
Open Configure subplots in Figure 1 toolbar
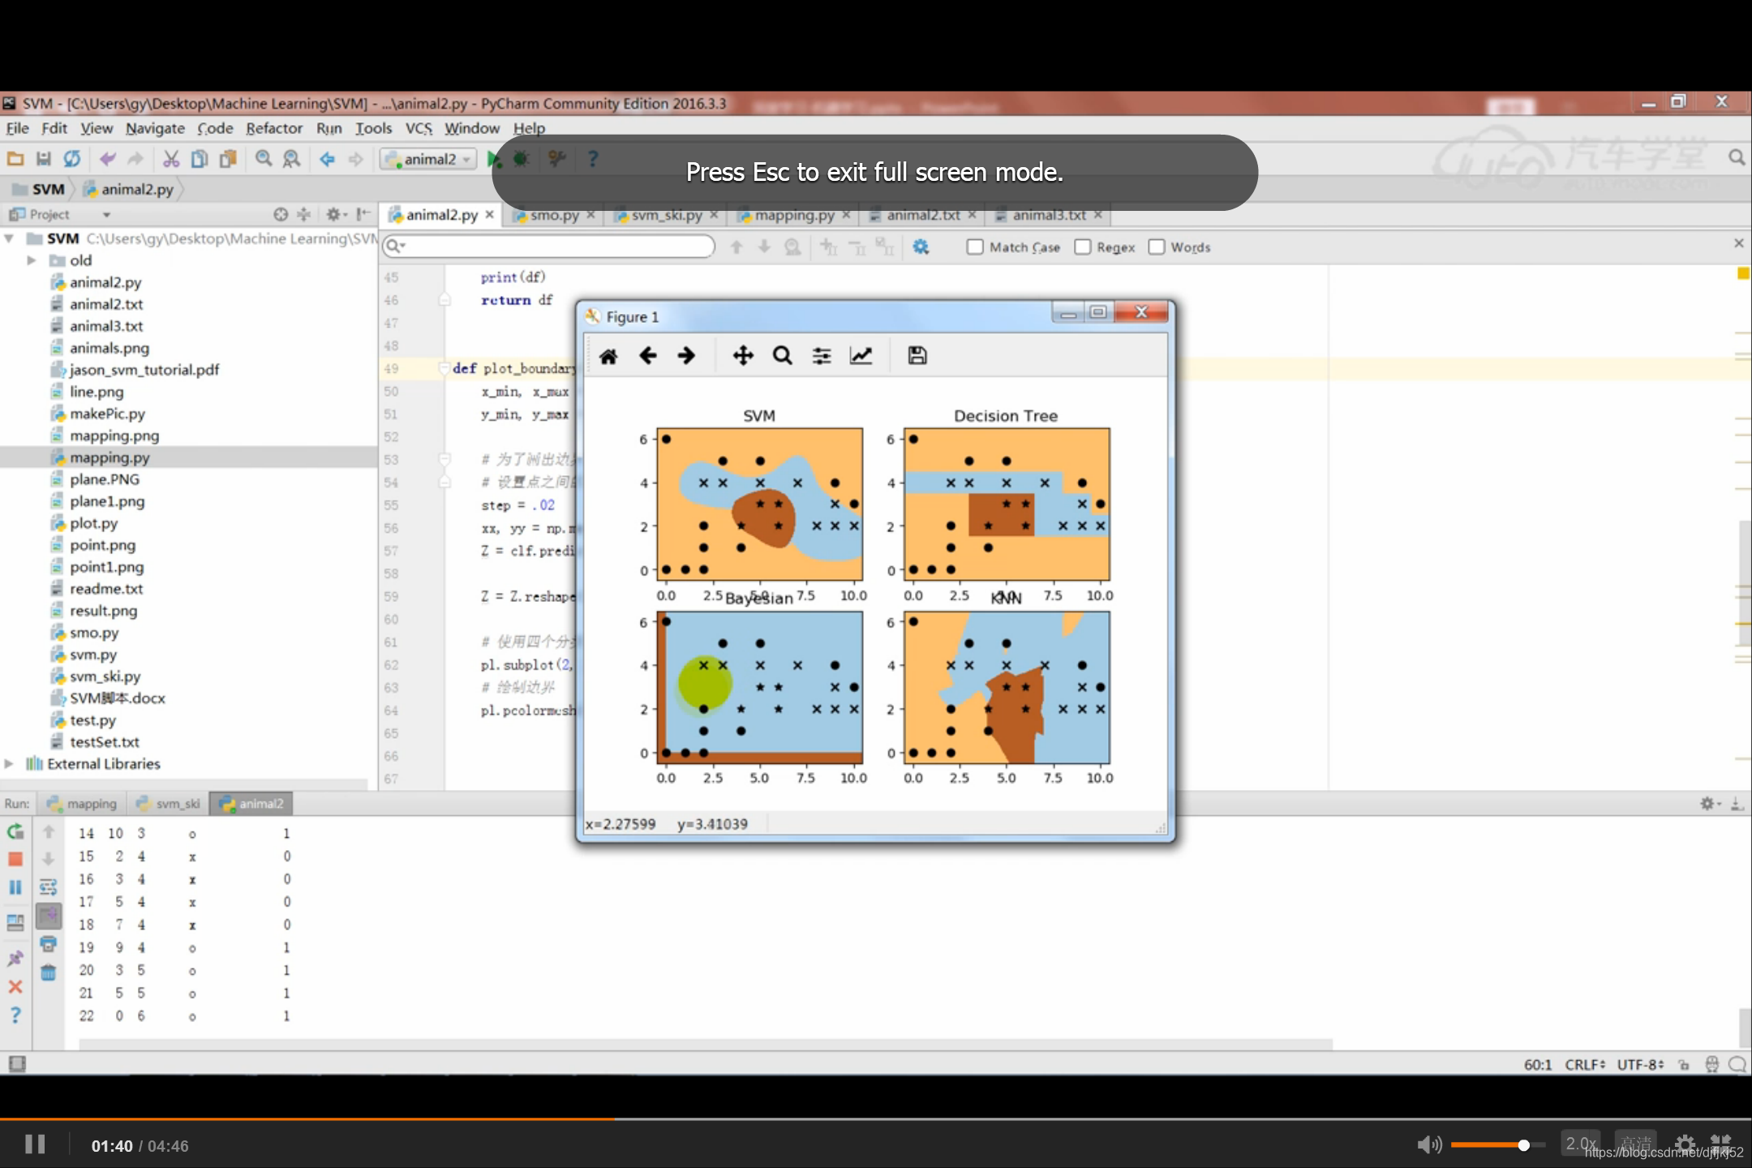point(822,355)
